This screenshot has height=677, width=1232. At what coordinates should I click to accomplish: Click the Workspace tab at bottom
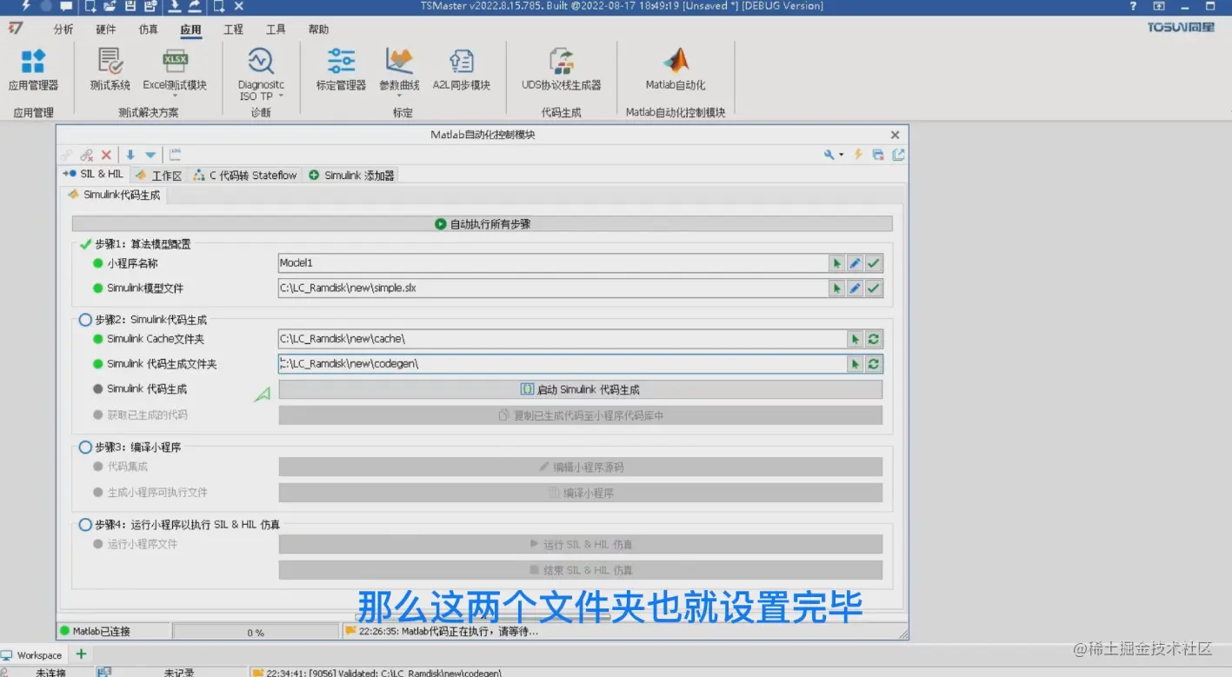(x=32, y=655)
